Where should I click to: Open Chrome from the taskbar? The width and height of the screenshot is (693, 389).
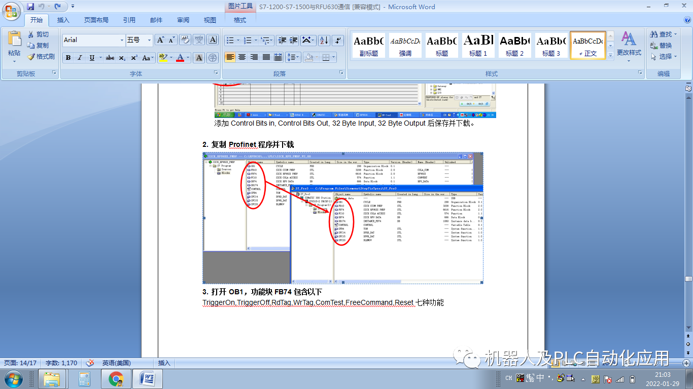pos(116,378)
